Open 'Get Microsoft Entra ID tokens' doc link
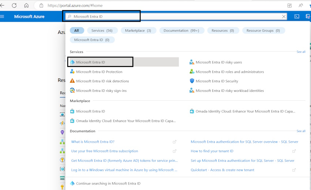This screenshot has height=190, width=311. coord(124,161)
